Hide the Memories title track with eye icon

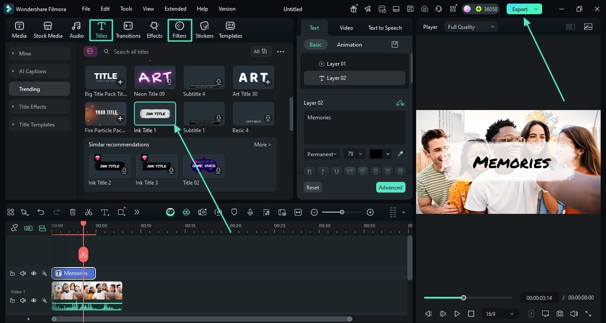34,274
